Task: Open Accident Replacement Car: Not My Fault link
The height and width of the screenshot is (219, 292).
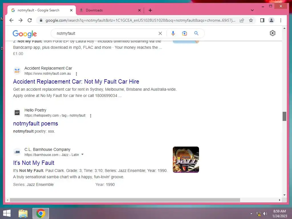Action: tap(76, 82)
